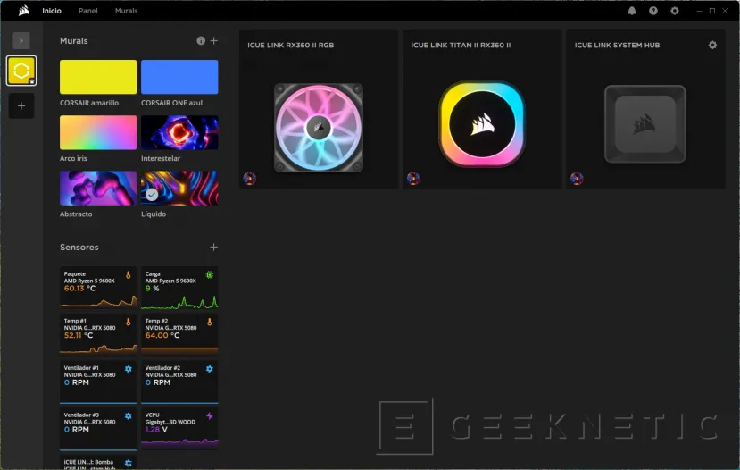Viewport: 740px width, 470px height.
Task: Switch to the Panel tab
Action: click(88, 11)
